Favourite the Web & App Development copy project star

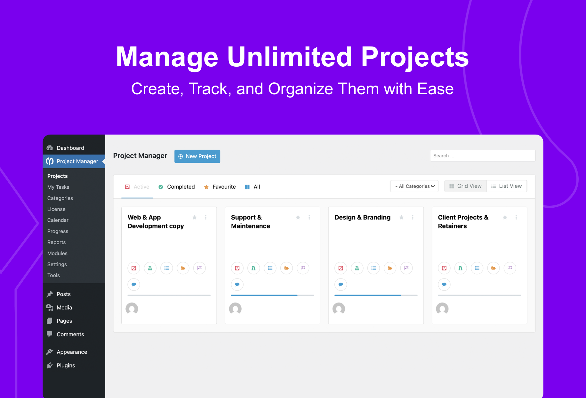(194, 217)
